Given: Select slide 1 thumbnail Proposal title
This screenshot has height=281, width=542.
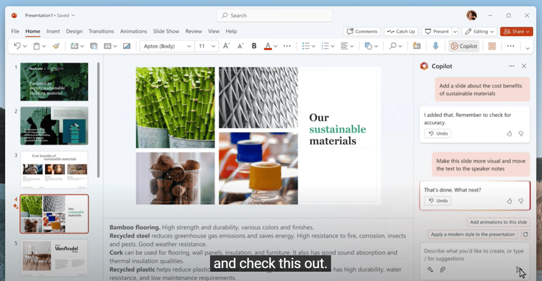Looking at the screenshot, I should (x=54, y=82).
